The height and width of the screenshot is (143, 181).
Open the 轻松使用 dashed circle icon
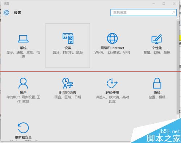(112, 83)
